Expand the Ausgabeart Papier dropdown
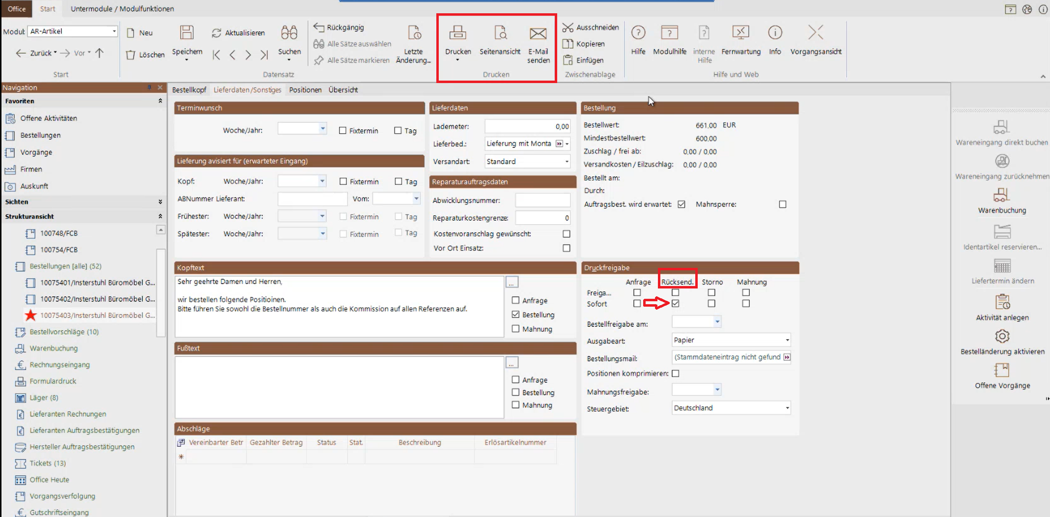 pyautogui.click(x=787, y=340)
